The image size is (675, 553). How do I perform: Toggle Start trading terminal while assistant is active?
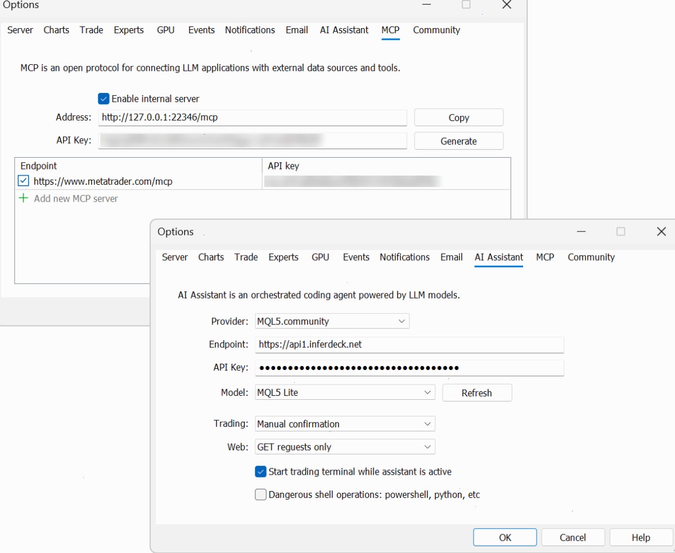260,471
